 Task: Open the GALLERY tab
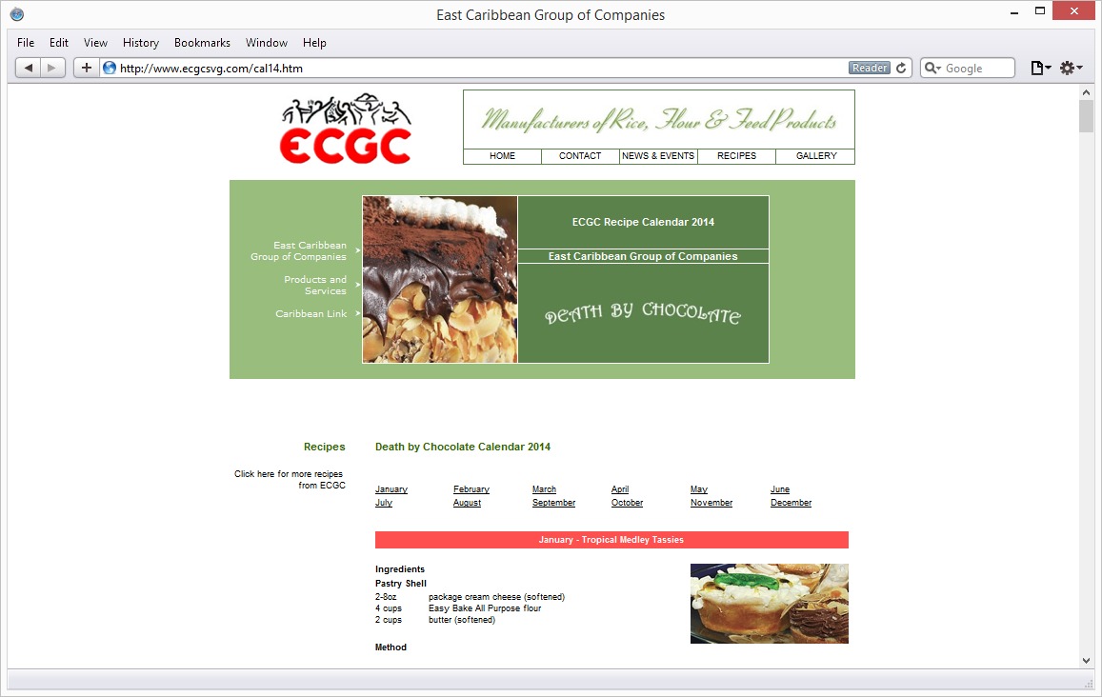(x=816, y=156)
